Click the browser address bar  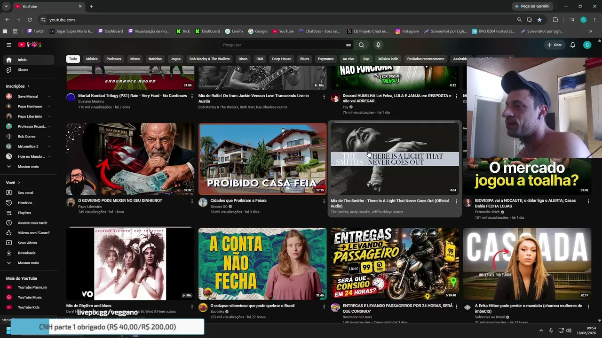(x=277, y=20)
